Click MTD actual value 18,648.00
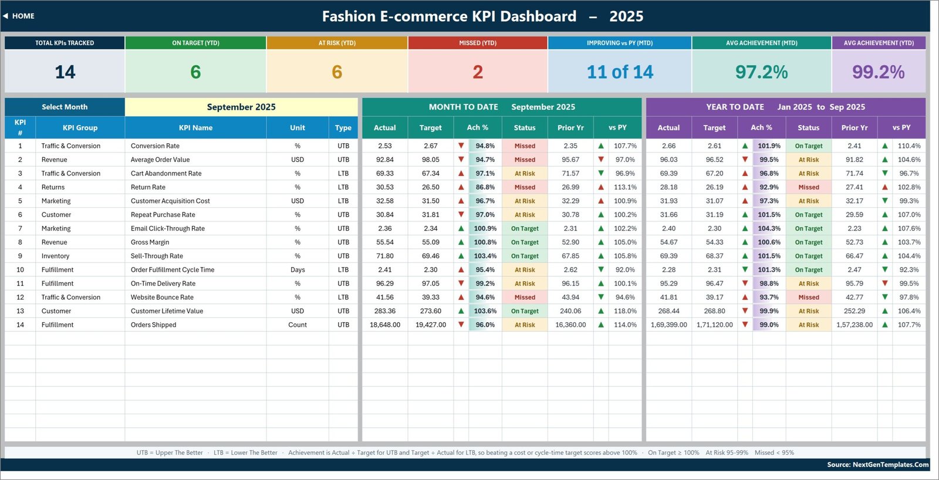This screenshot has height=480, width=939. (385, 324)
